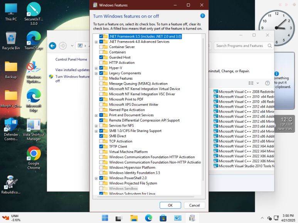The height and width of the screenshot is (223, 298).
Task: Open the This PC desktop icon
Action: point(11,12)
